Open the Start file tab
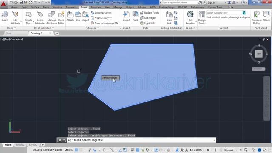Screen dimensions: 272x153 click(8, 33)
